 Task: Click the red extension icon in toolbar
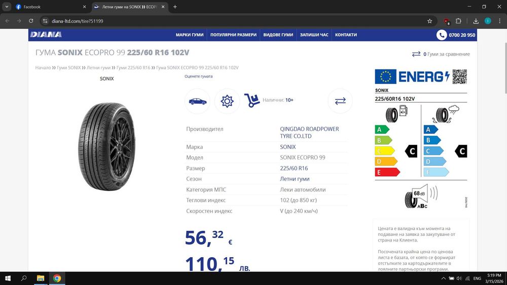(447, 21)
